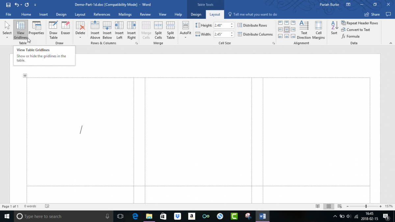The width and height of the screenshot is (395, 222).
Task: Switch to the table Design tab
Action: pyautogui.click(x=196, y=14)
